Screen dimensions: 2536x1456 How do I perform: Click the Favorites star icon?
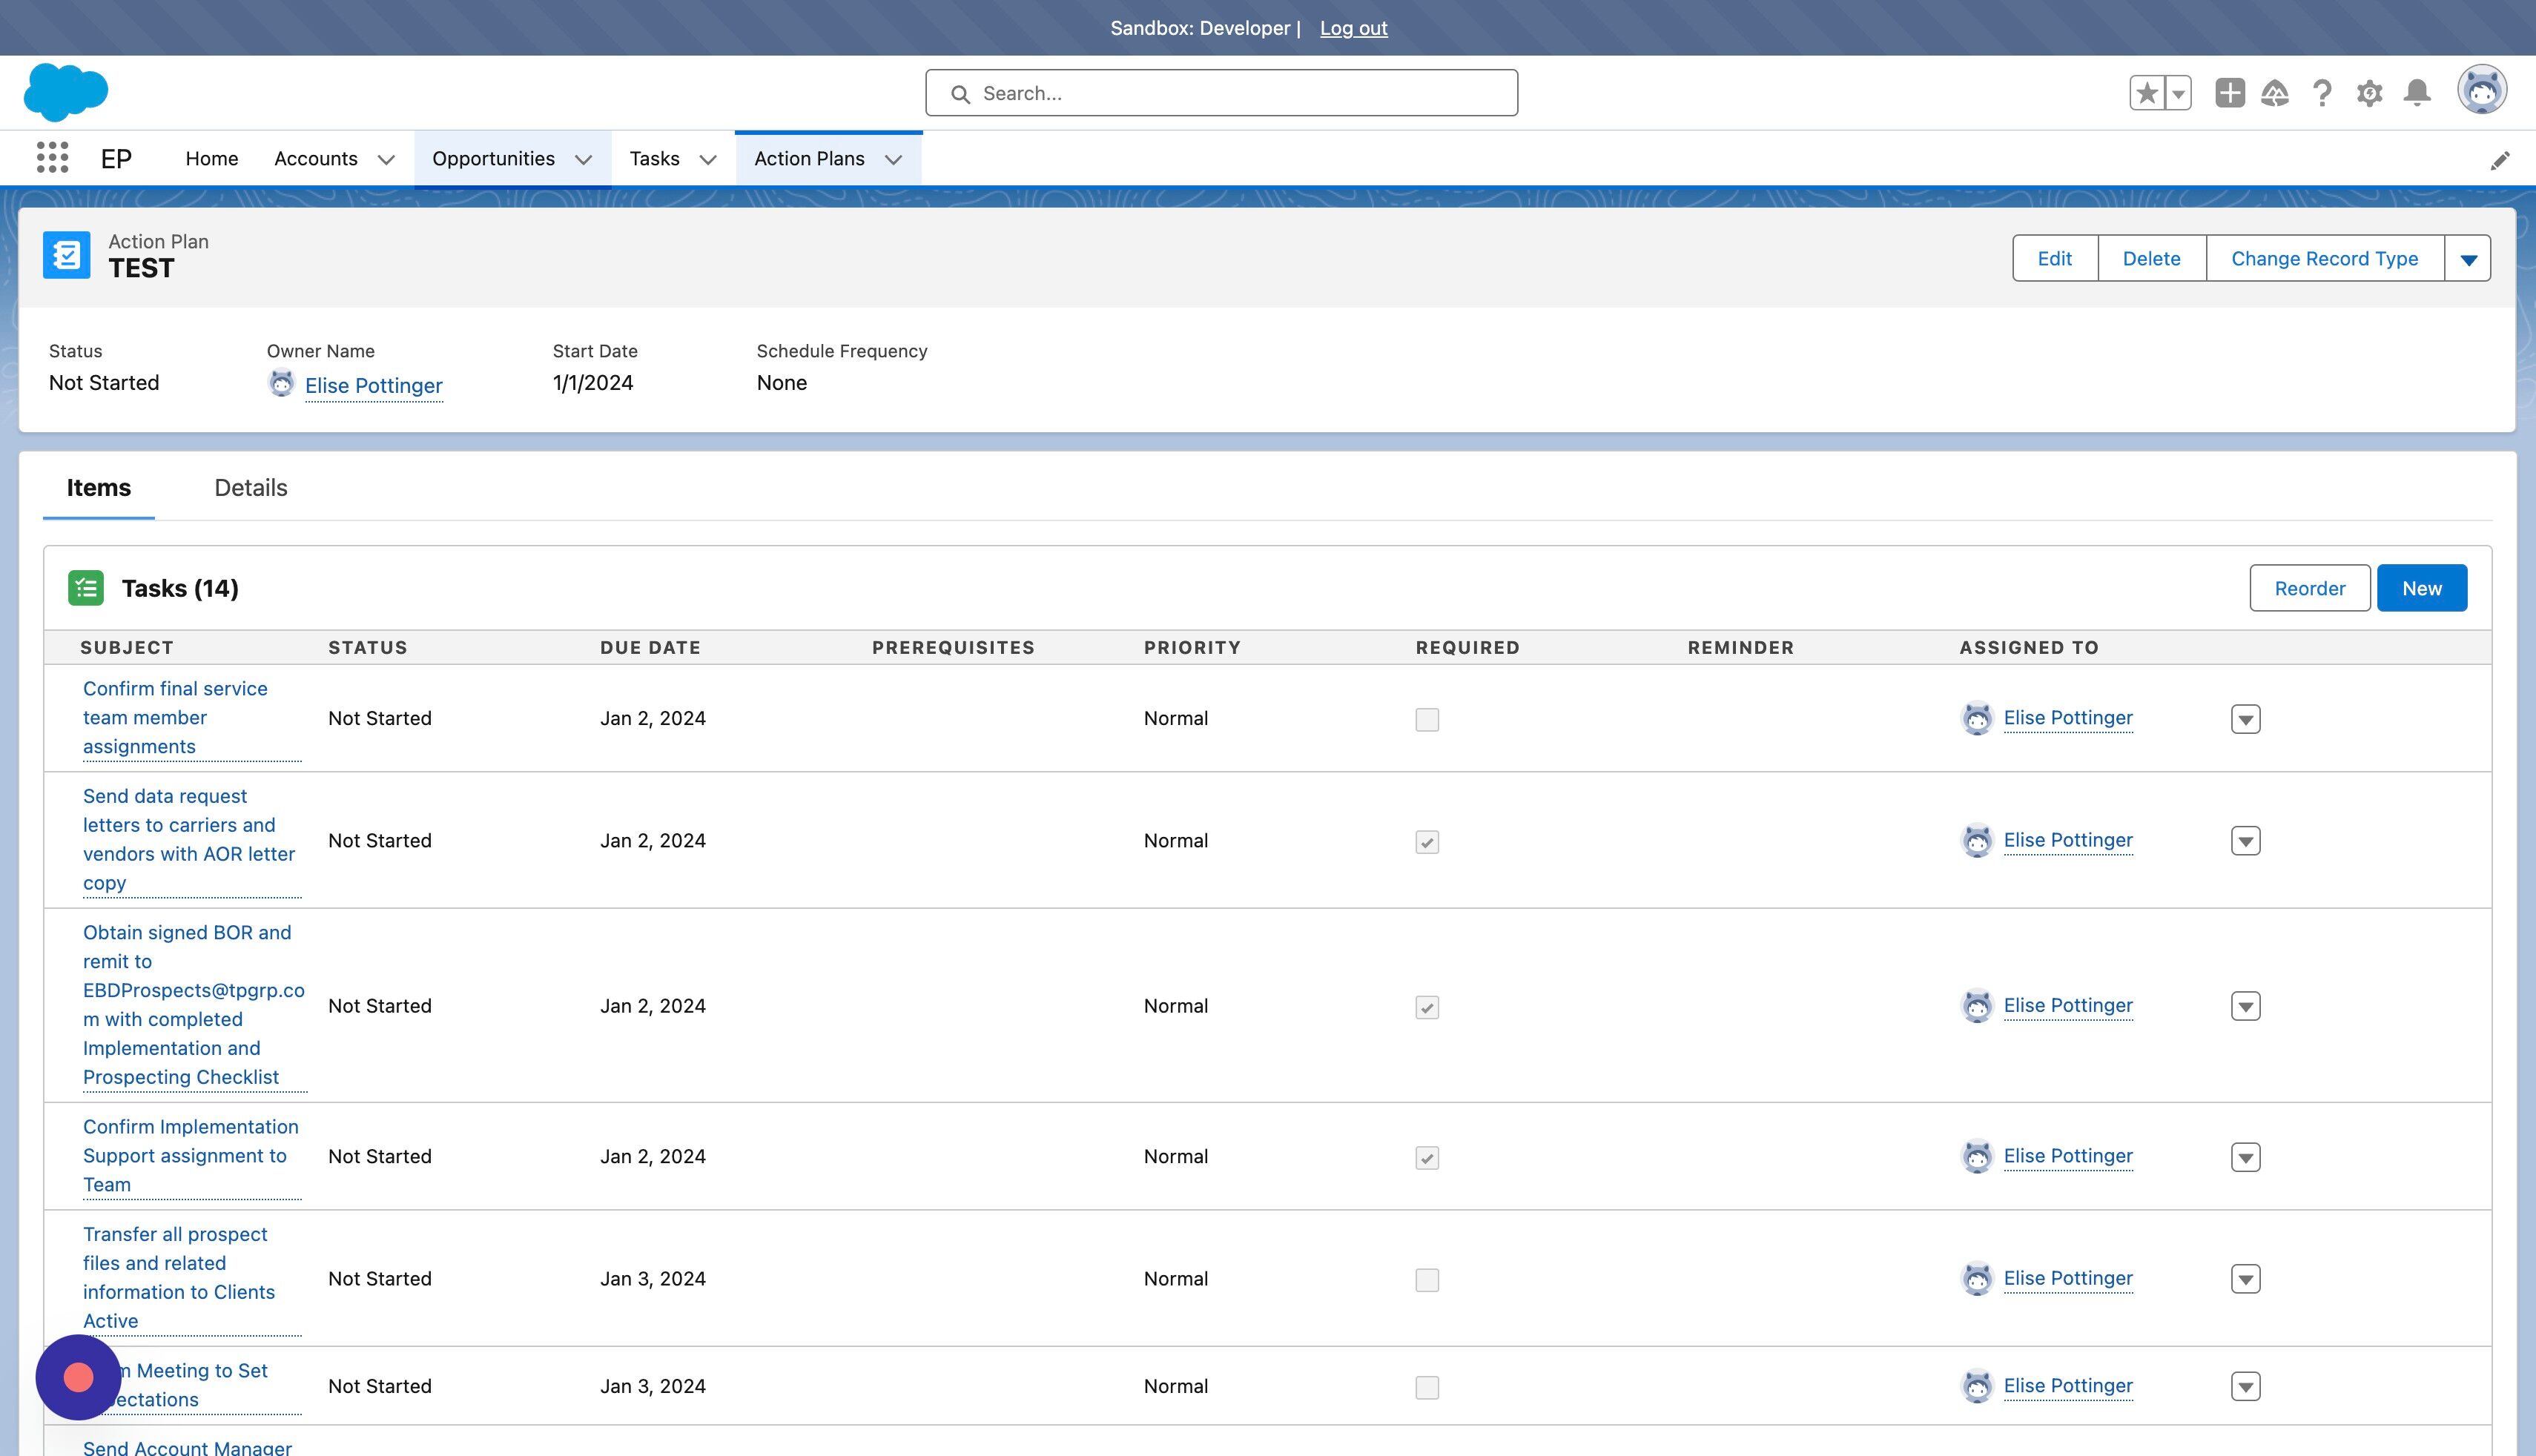2146,93
